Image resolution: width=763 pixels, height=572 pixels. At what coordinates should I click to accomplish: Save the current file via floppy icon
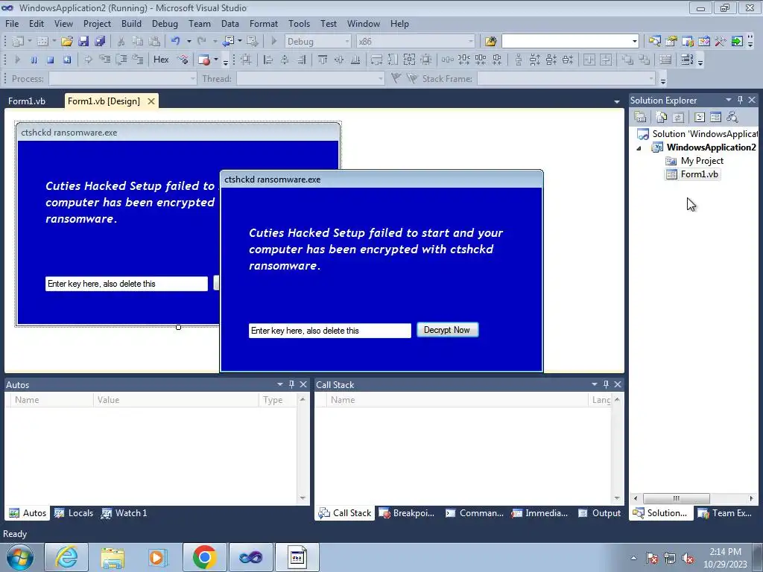coord(83,42)
